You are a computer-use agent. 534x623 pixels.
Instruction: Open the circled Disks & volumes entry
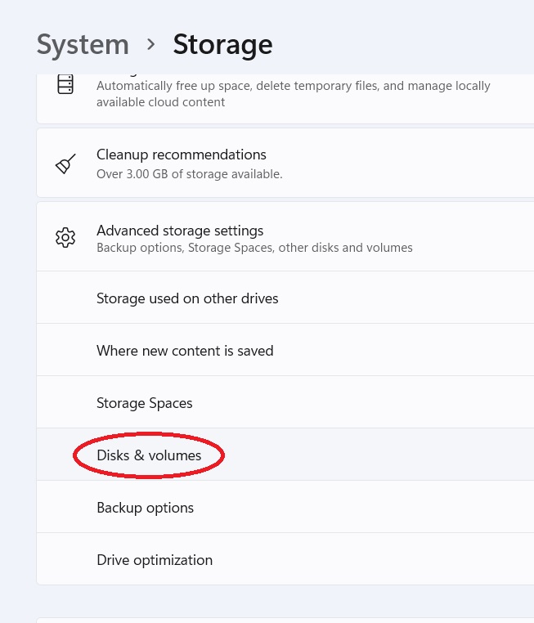tap(285, 455)
